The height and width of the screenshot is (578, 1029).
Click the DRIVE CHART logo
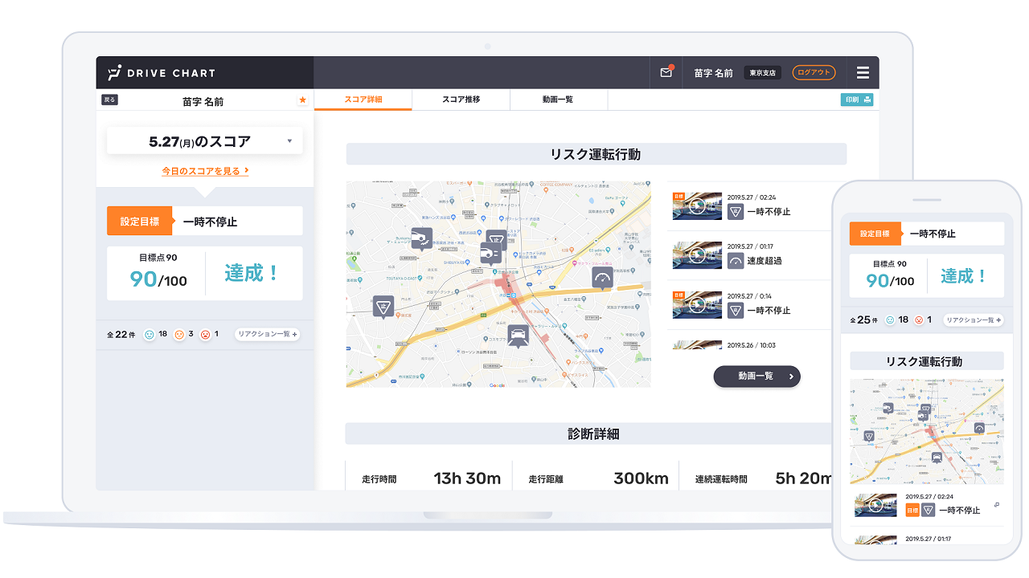(162, 73)
